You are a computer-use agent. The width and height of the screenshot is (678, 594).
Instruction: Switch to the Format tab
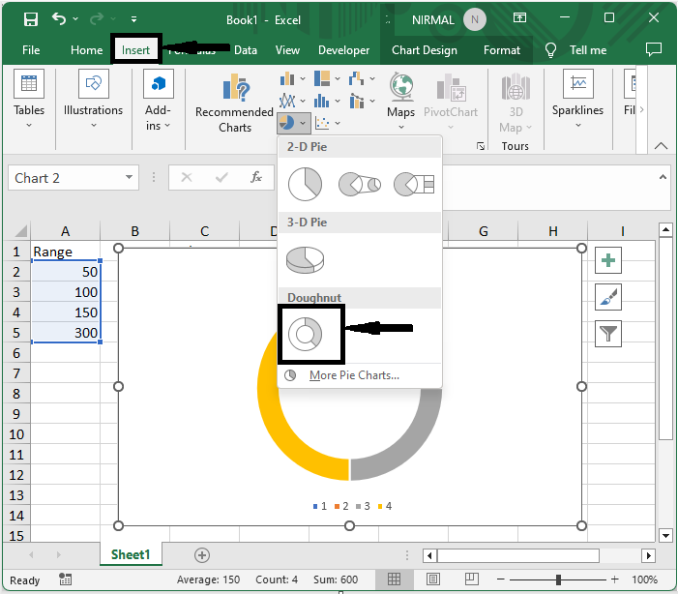502,50
